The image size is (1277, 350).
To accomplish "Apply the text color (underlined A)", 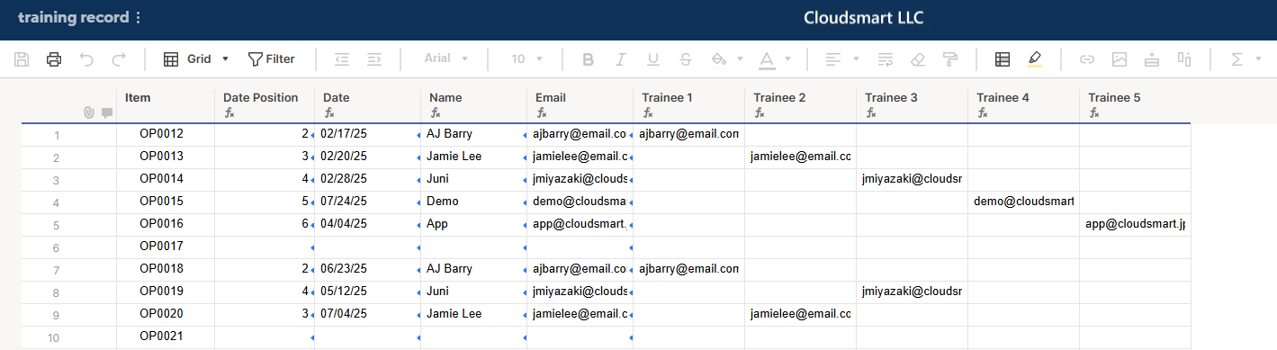I will (766, 59).
